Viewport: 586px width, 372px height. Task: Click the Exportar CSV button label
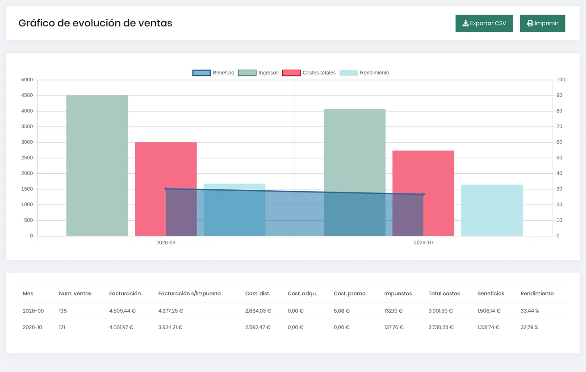[x=488, y=23]
